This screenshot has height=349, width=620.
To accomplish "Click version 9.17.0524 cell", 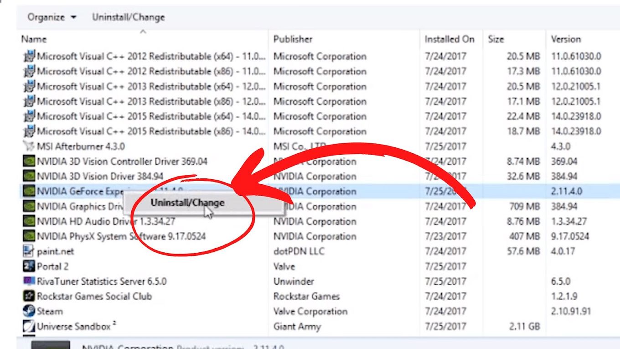I will (570, 236).
